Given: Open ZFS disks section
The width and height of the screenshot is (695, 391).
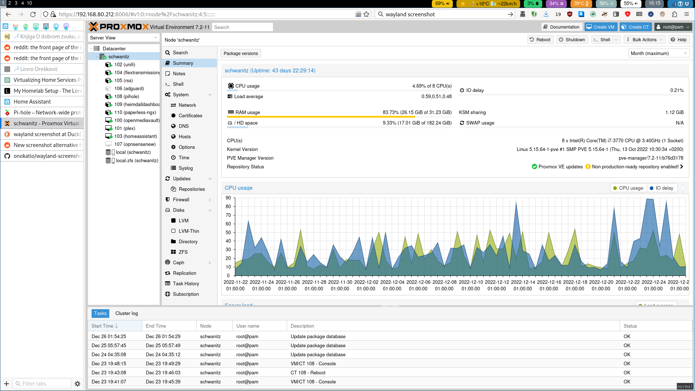Looking at the screenshot, I should point(183,252).
